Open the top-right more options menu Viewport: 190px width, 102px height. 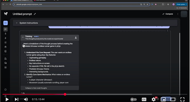click(178, 14)
